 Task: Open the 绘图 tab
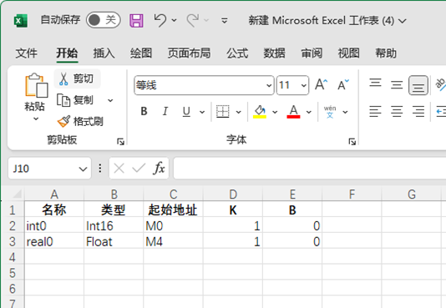(141, 53)
